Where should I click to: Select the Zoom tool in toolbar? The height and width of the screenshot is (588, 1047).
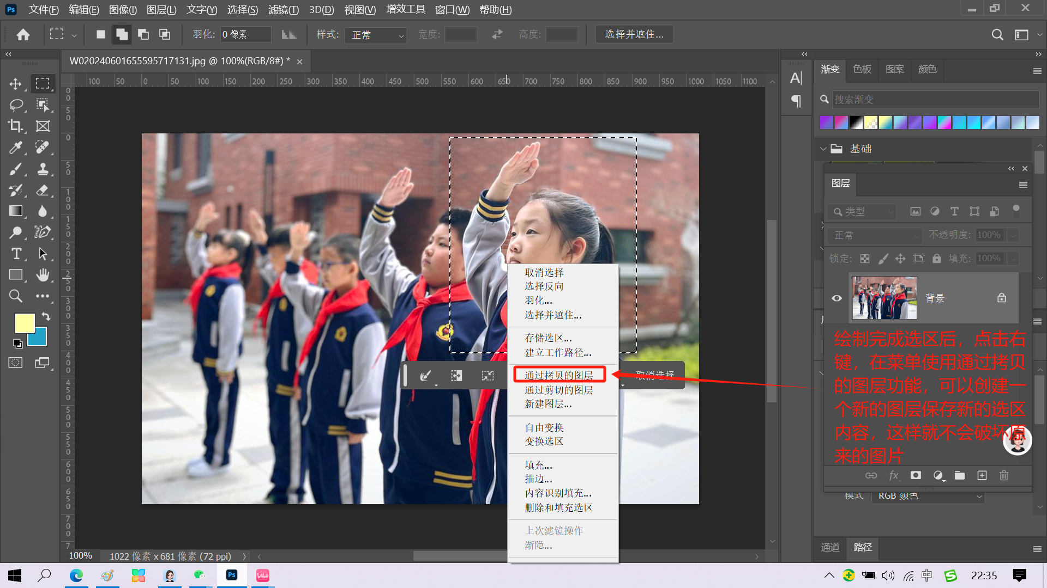coord(15,296)
